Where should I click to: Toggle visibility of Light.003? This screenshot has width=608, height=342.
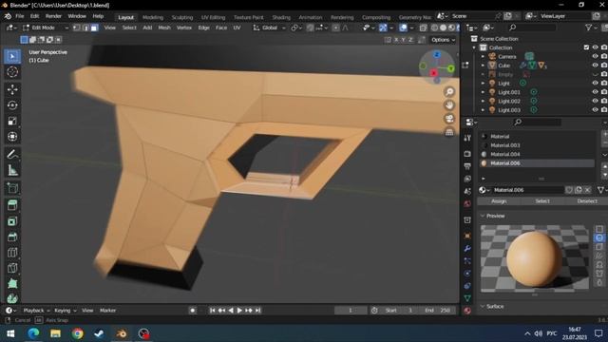coord(595,110)
